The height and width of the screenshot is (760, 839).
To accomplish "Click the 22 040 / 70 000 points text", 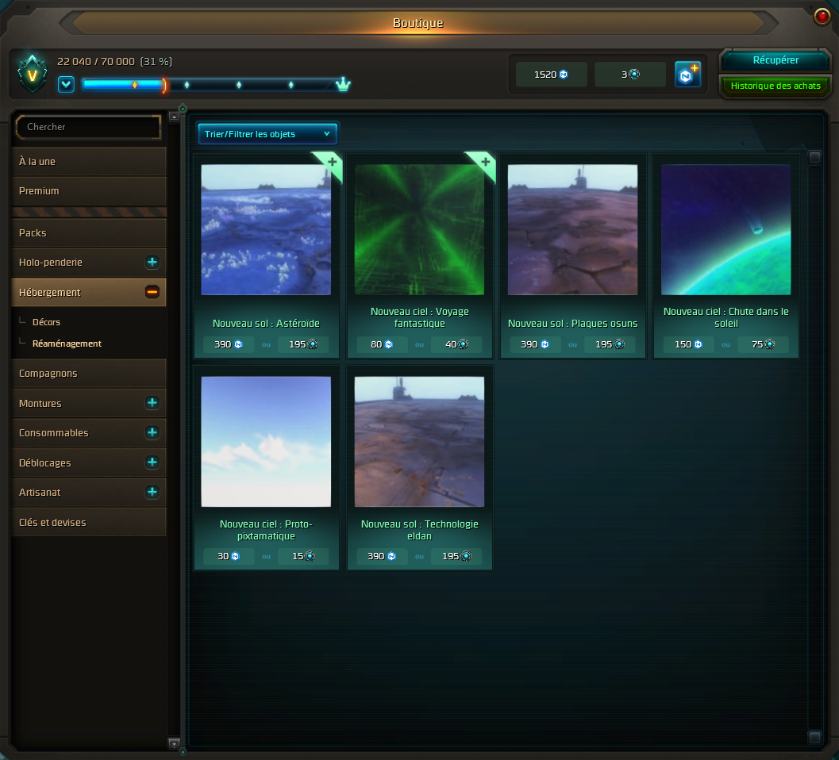I will pos(96,62).
